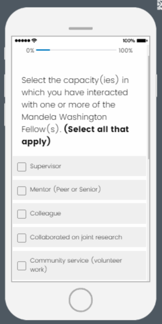
Task: Tap the Wi-Fi status icon
Action: pyautogui.click(x=34, y=40)
